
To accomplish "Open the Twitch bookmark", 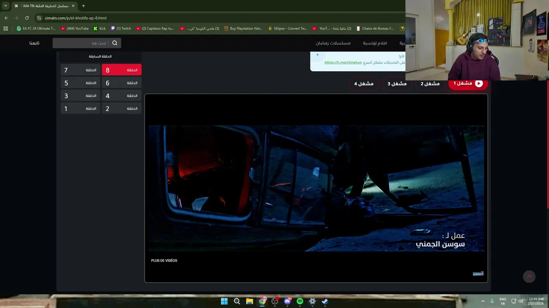I will pos(121,29).
